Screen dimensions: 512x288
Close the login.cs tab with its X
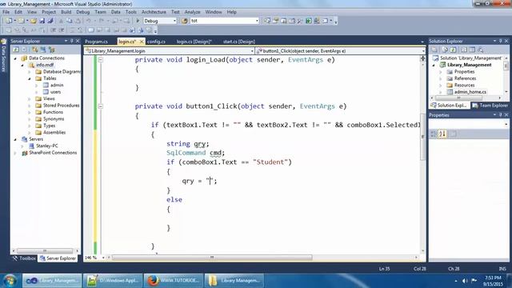(142, 42)
